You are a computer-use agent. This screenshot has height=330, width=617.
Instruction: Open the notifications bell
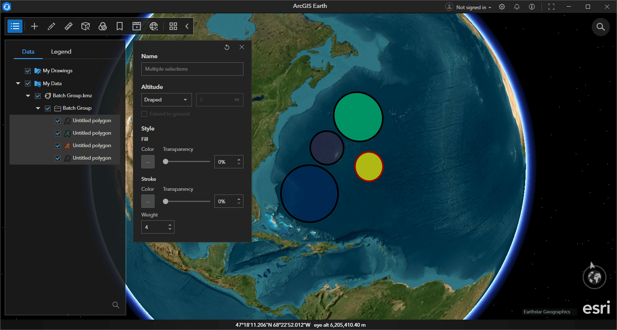pyautogui.click(x=517, y=7)
